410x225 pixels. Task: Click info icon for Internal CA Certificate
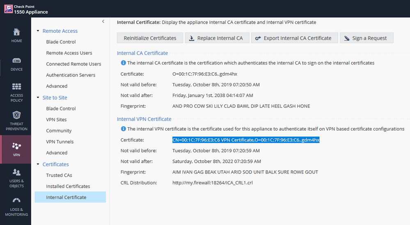[123, 63]
